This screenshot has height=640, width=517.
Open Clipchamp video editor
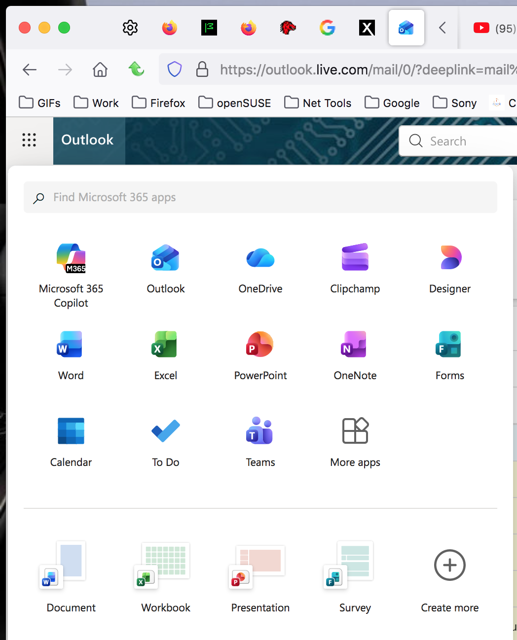[355, 269]
